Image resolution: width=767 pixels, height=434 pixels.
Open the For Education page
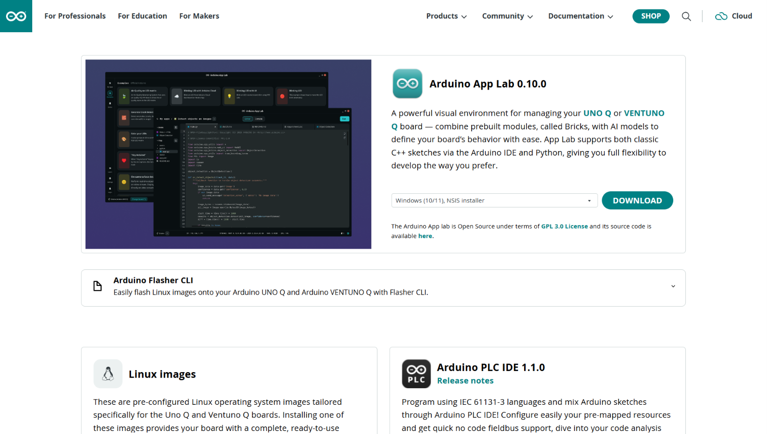(143, 16)
